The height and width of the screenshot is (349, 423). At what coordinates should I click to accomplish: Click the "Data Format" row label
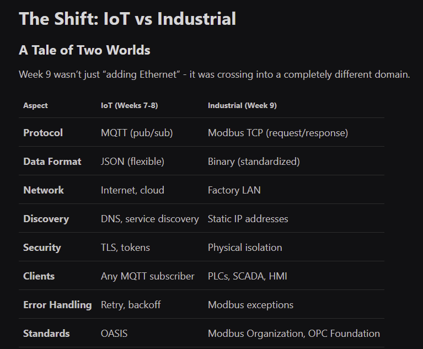pyautogui.click(x=52, y=162)
